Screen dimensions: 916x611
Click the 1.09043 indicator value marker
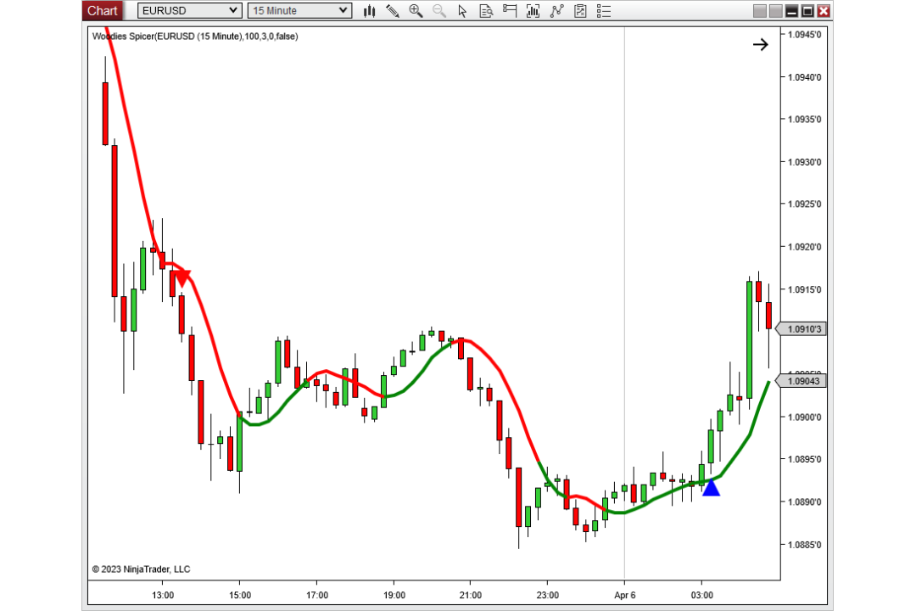(802, 381)
